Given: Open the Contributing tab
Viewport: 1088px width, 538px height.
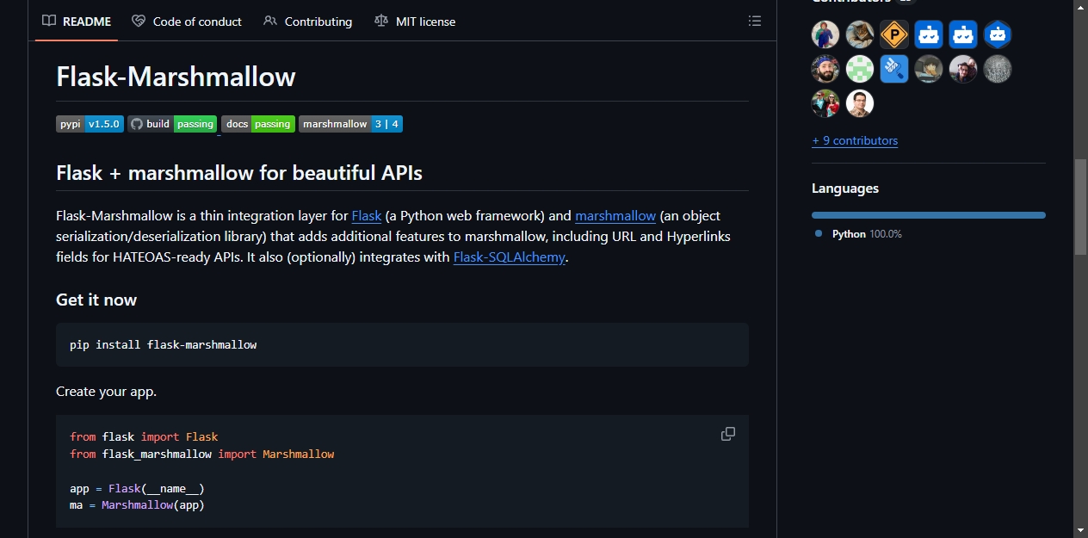Looking at the screenshot, I should pos(308,22).
